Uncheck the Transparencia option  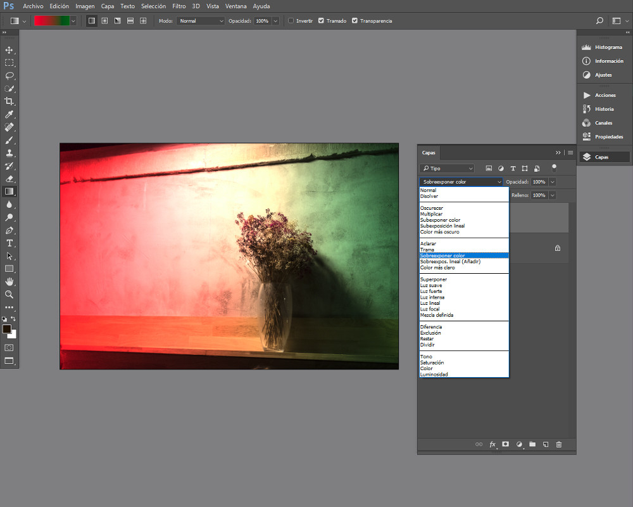pos(354,20)
